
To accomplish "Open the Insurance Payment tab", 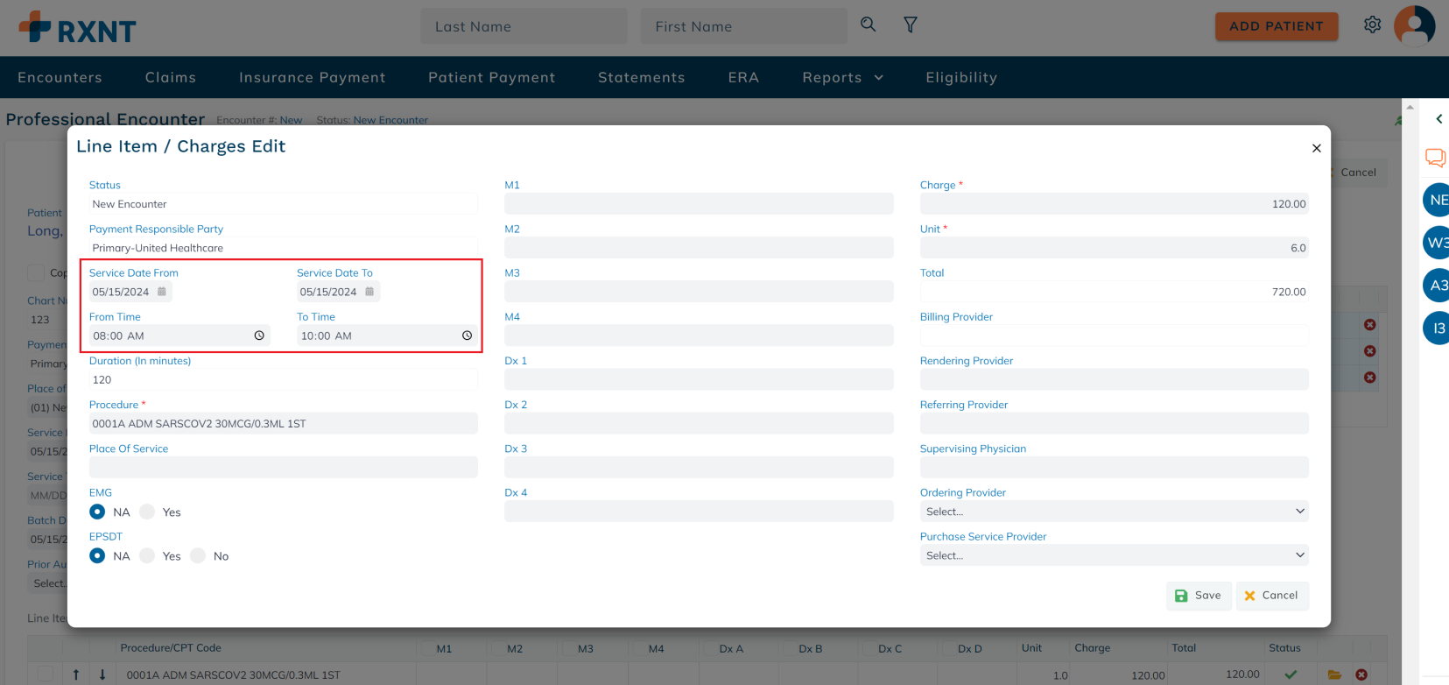I will point(312,77).
